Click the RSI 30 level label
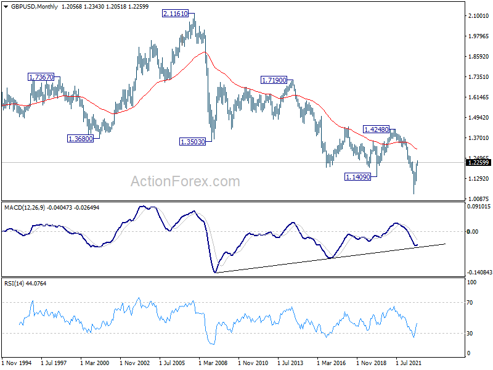The image size is (493, 370). [x=470, y=334]
